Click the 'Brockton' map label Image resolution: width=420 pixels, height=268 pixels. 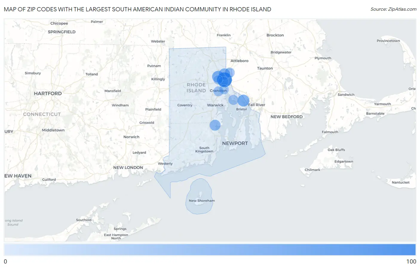pyautogui.click(x=275, y=35)
